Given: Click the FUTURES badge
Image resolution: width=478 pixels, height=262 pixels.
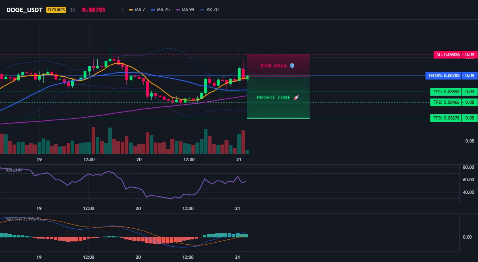Looking at the screenshot, I should (56, 10).
